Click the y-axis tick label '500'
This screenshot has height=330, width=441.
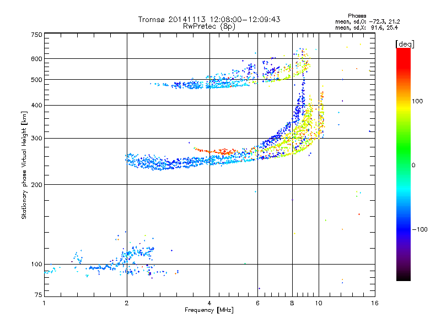click(37, 80)
